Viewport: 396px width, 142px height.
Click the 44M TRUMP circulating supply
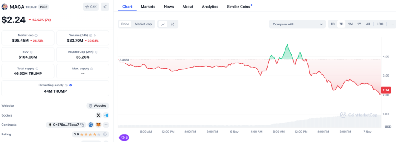pos(55,91)
